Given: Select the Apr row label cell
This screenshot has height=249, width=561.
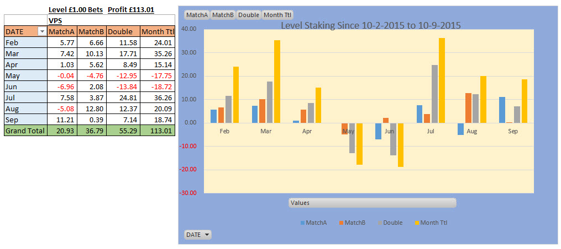Looking at the screenshot, I should (x=26, y=65).
